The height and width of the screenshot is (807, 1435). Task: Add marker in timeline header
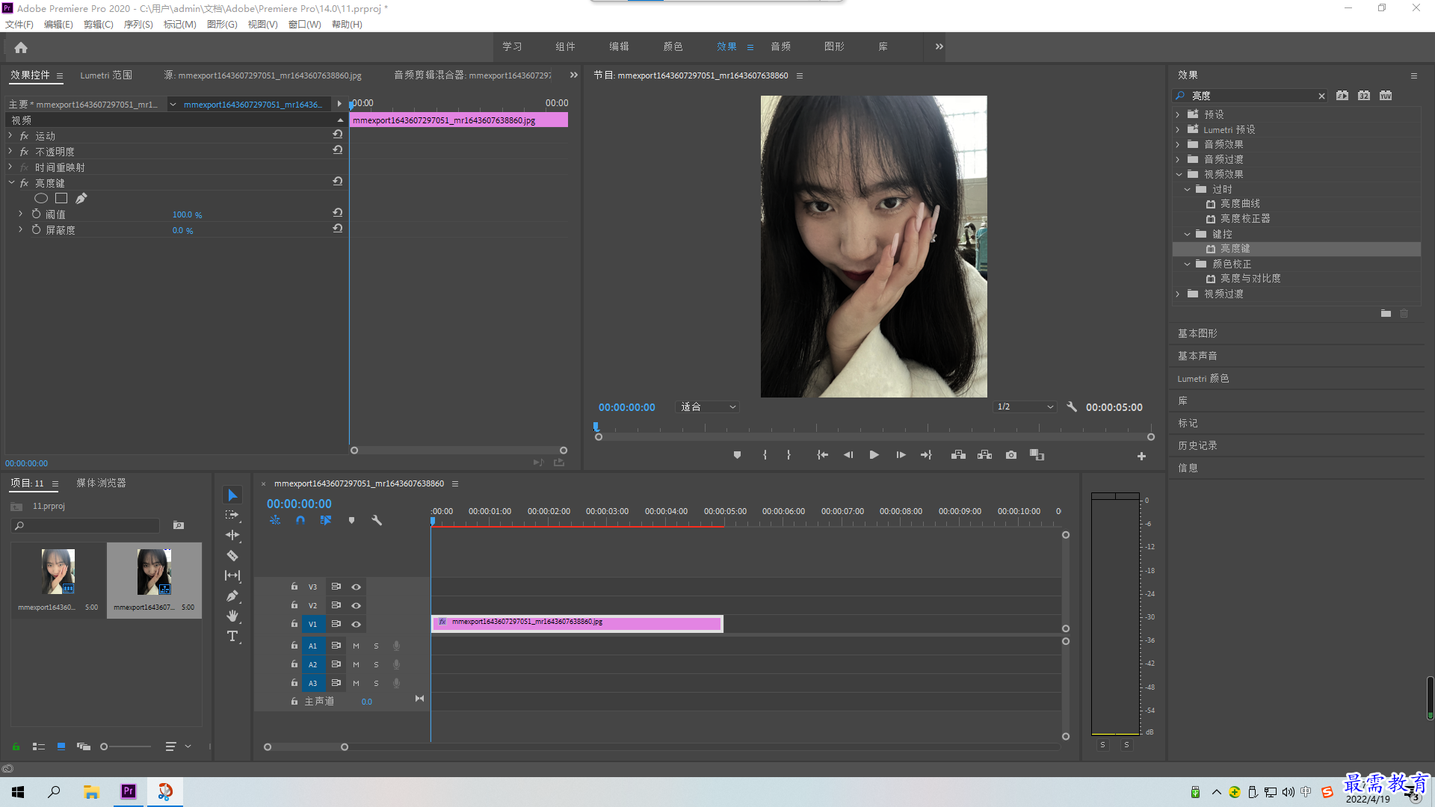point(351,520)
